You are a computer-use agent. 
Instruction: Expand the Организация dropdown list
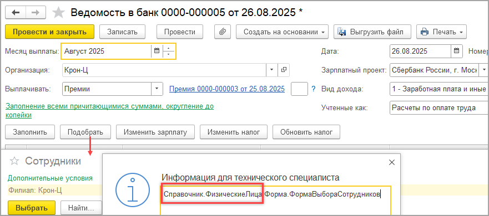point(271,70)
